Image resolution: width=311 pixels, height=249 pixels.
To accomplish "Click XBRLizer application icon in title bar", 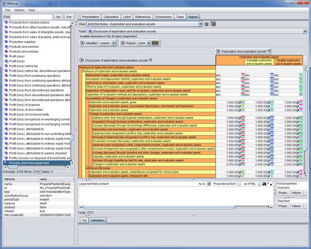I will [4, 3].
